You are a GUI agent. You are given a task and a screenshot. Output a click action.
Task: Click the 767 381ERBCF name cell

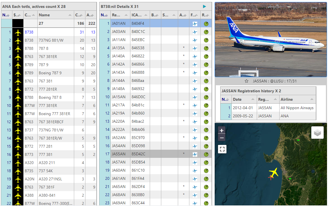56,122
